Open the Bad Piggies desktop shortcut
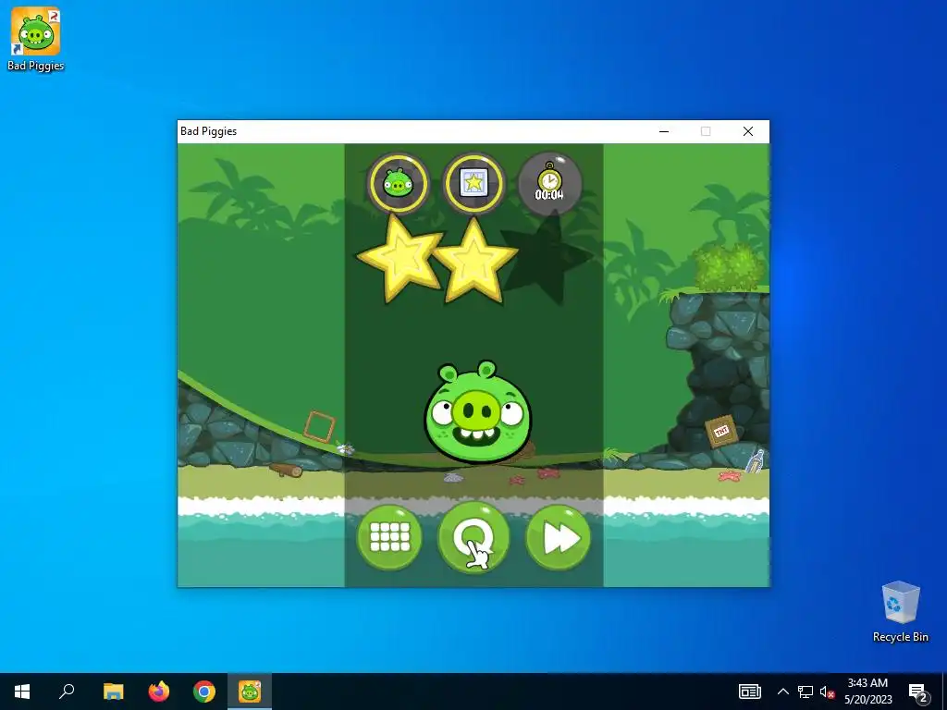 [36, 40]
